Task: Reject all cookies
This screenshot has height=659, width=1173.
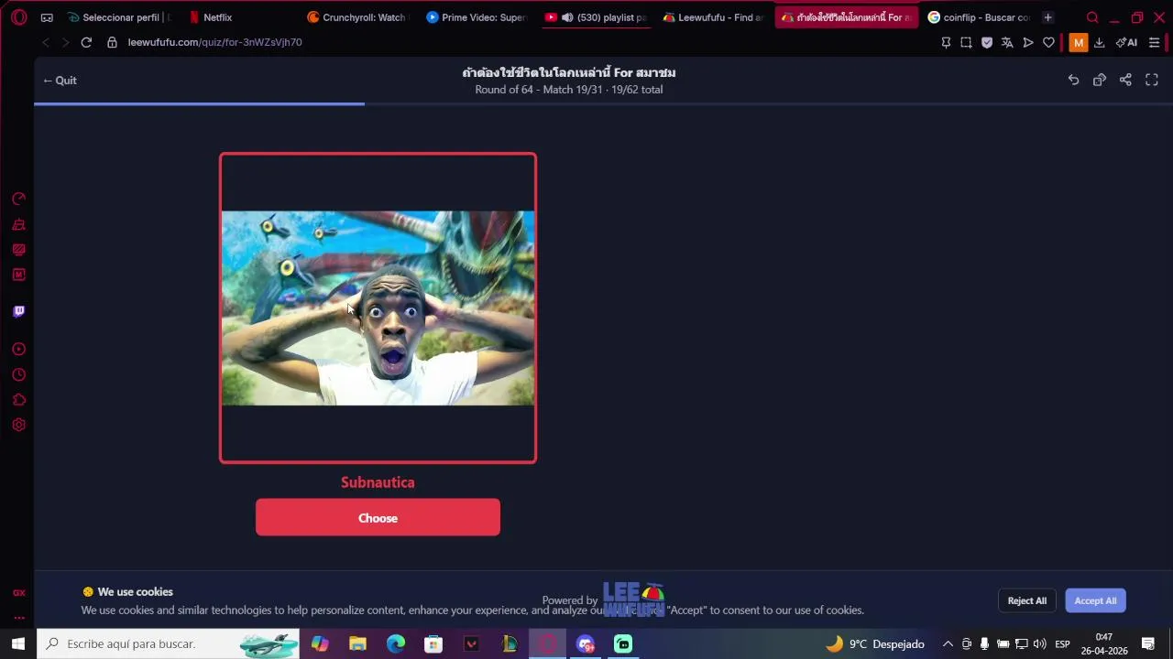Action: click(x=1026, y=600)
